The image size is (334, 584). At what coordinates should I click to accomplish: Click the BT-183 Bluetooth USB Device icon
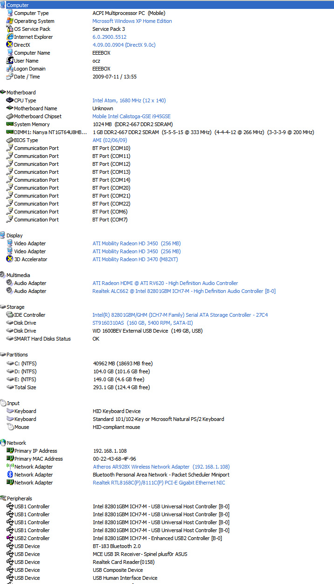click(10, 546)
